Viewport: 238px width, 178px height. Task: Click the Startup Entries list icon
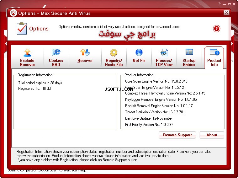point(189,52)
